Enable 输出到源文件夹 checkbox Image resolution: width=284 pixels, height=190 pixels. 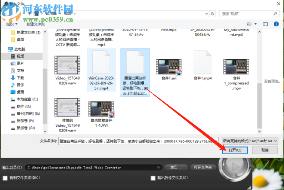(x=153, y=178)
